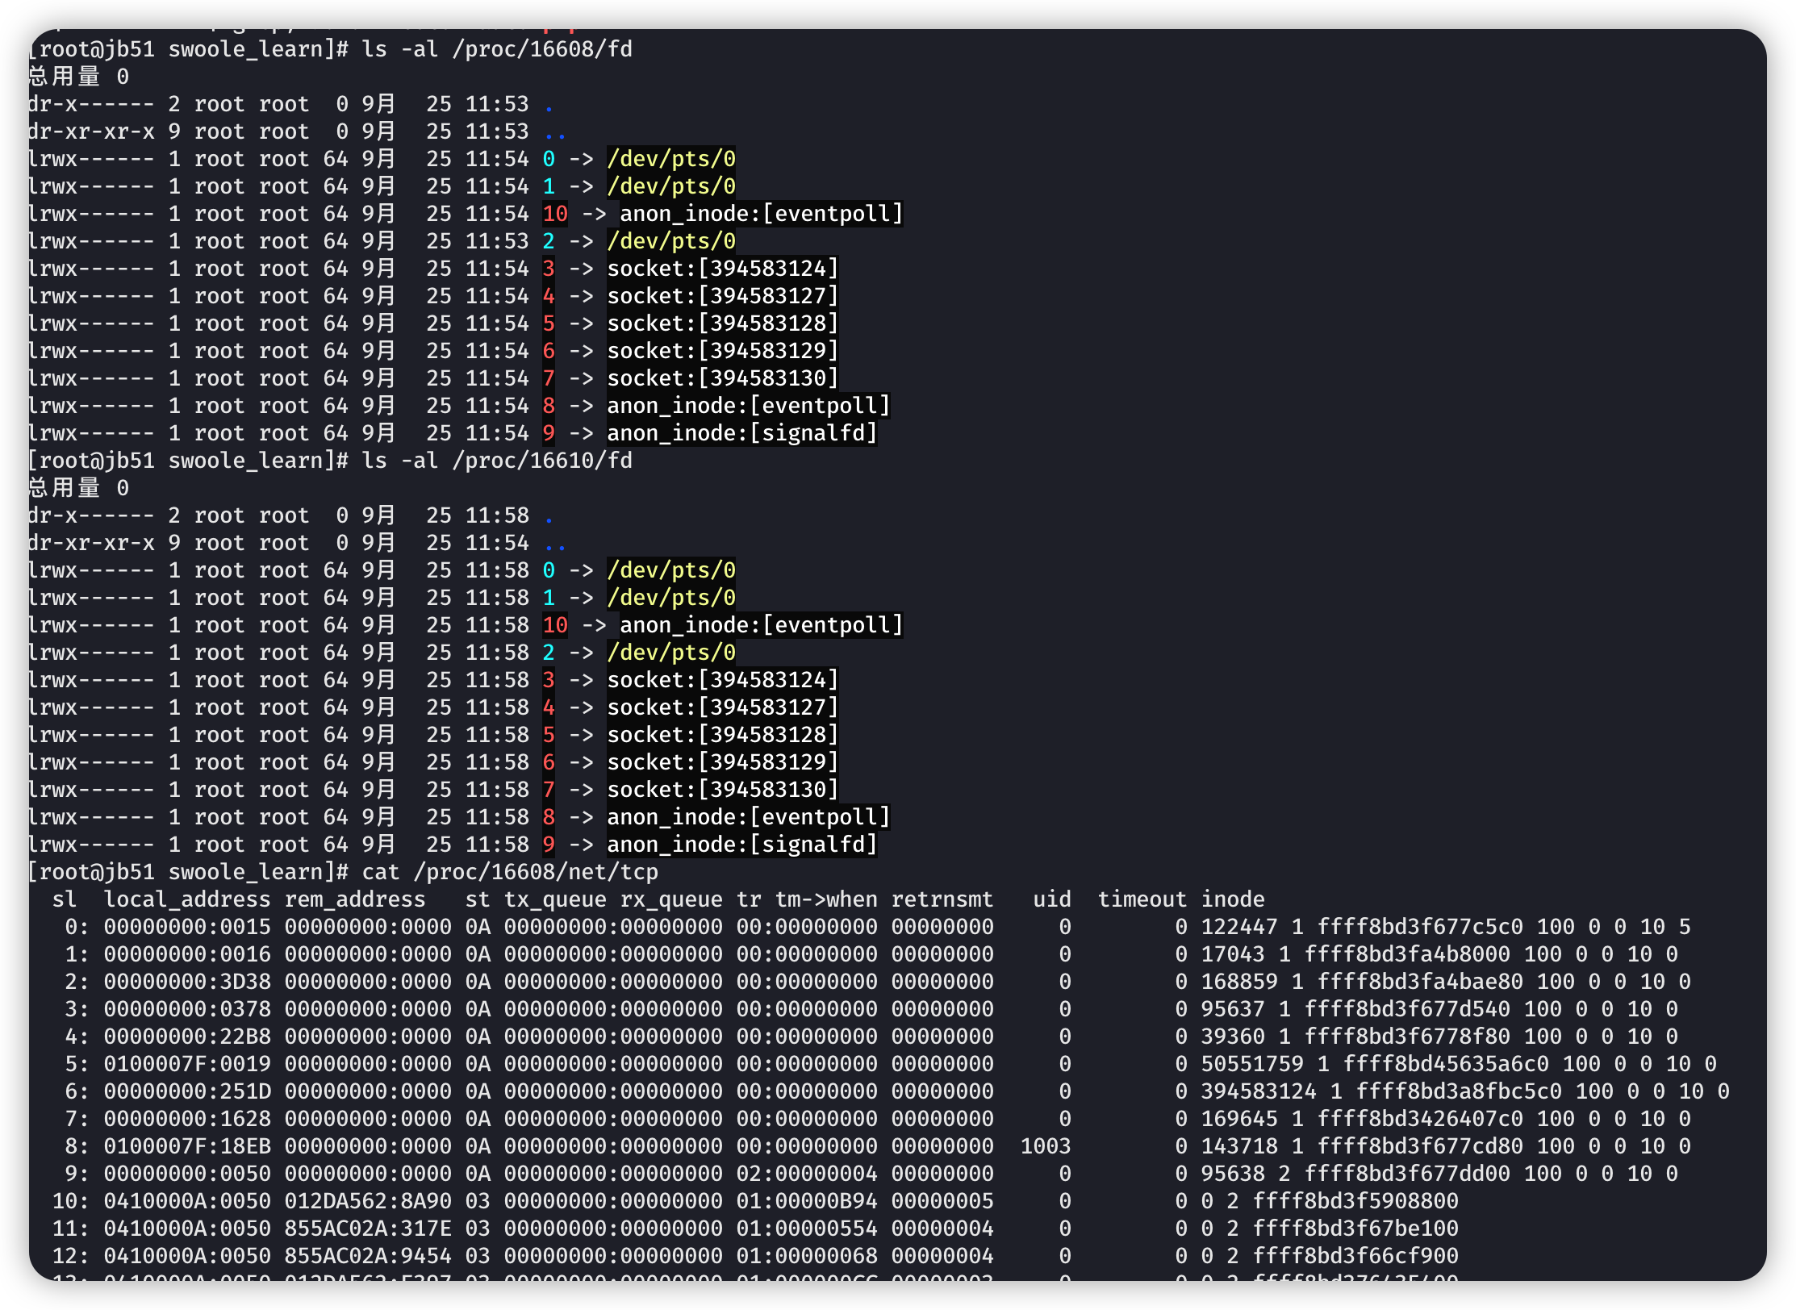1796x1310 pixels.
Task: Click the 'timeout' column header
Action: tap(1142, 899)
